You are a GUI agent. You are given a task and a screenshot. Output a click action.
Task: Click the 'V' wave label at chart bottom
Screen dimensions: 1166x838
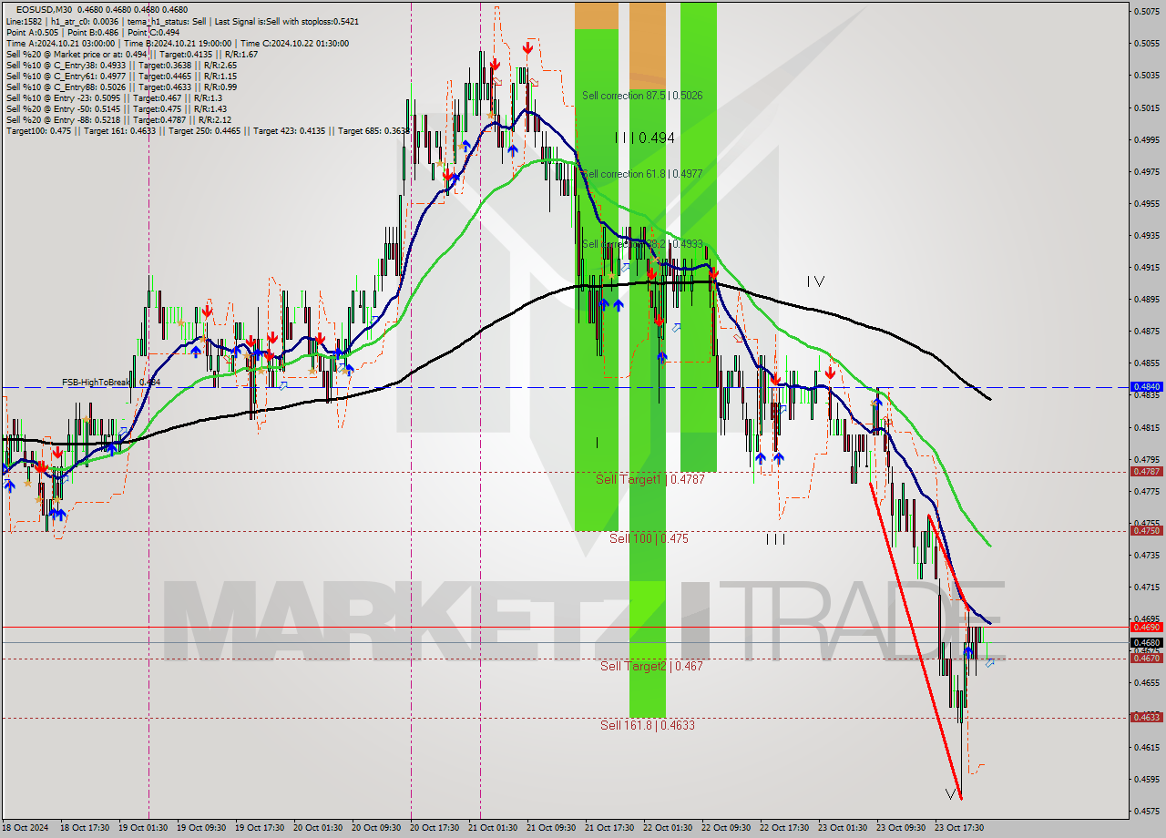[951, 794]
